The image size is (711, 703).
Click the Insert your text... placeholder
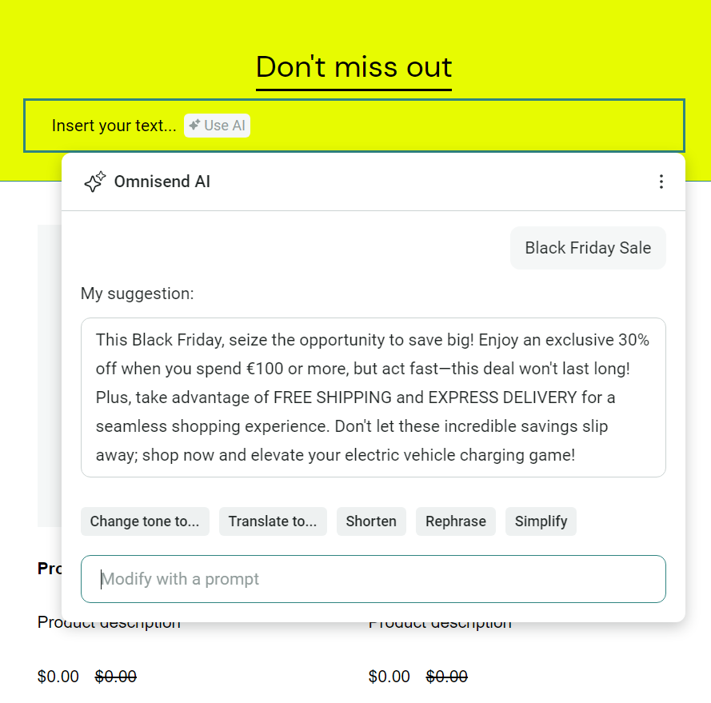point(114,126)
